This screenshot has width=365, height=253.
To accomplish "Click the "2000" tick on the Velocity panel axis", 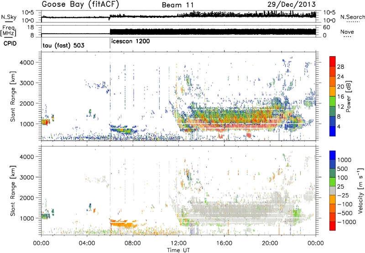I will tap(27, 198).
